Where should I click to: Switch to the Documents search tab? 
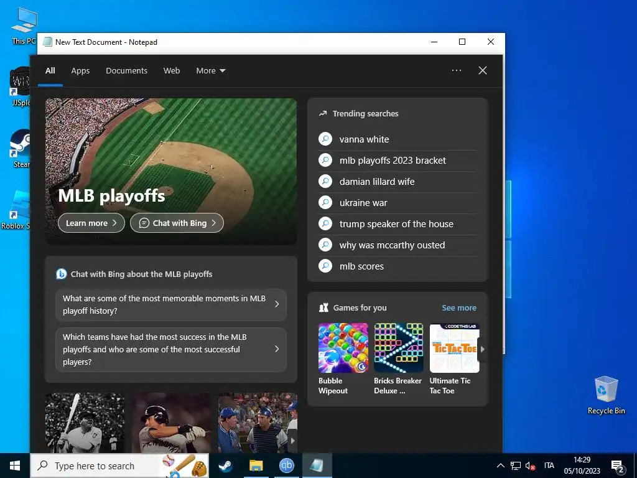coord(126,71)
